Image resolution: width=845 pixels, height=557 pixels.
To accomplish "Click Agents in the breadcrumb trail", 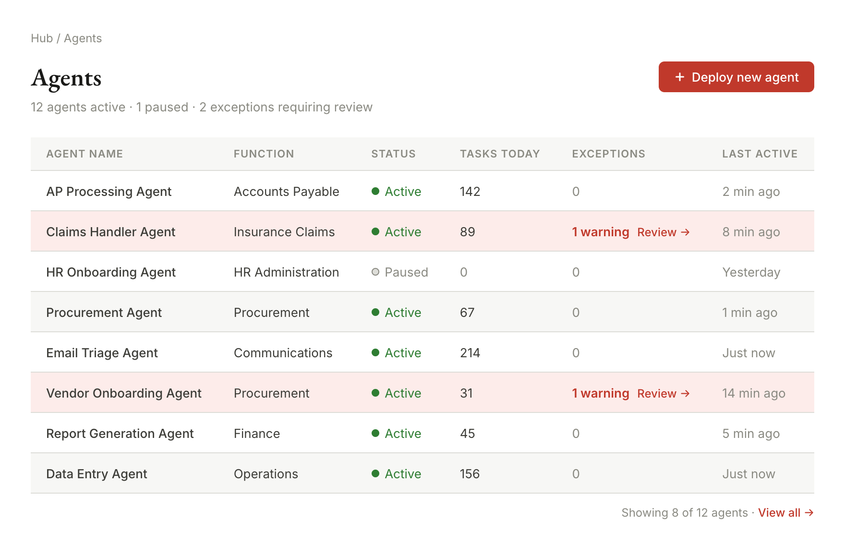I will pos(83,38).
